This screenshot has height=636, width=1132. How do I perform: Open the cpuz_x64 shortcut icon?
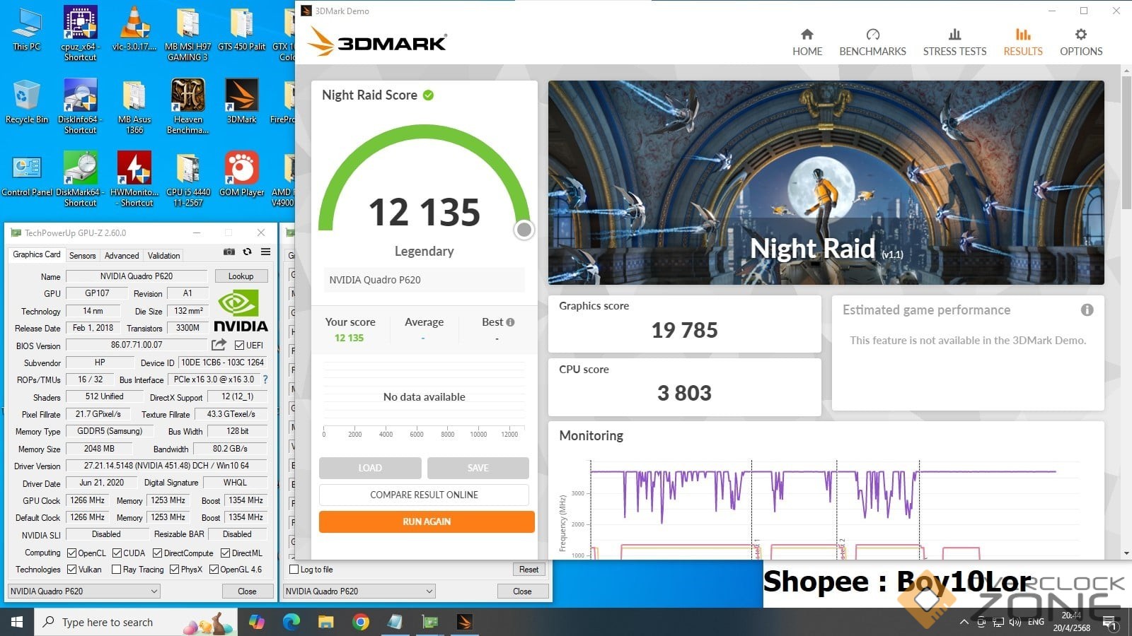point(80,33)
